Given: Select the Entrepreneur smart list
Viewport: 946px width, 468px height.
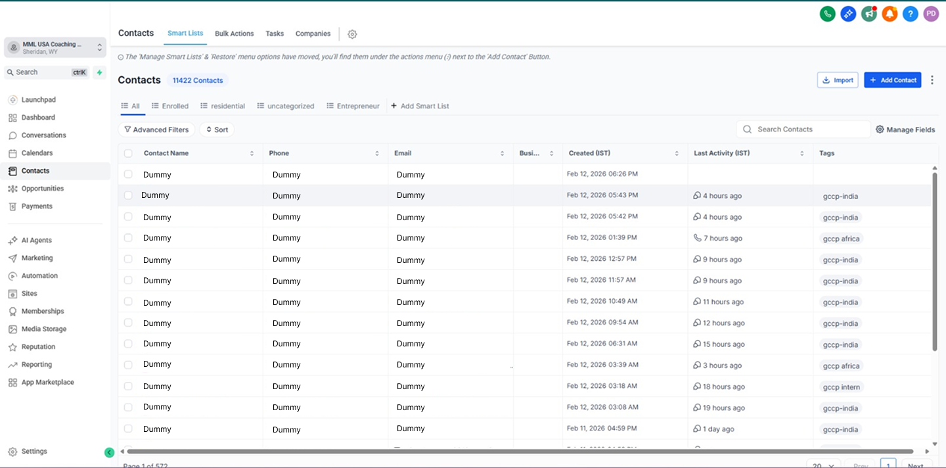Looking at the screenshot, I should (x=353, y=106).
